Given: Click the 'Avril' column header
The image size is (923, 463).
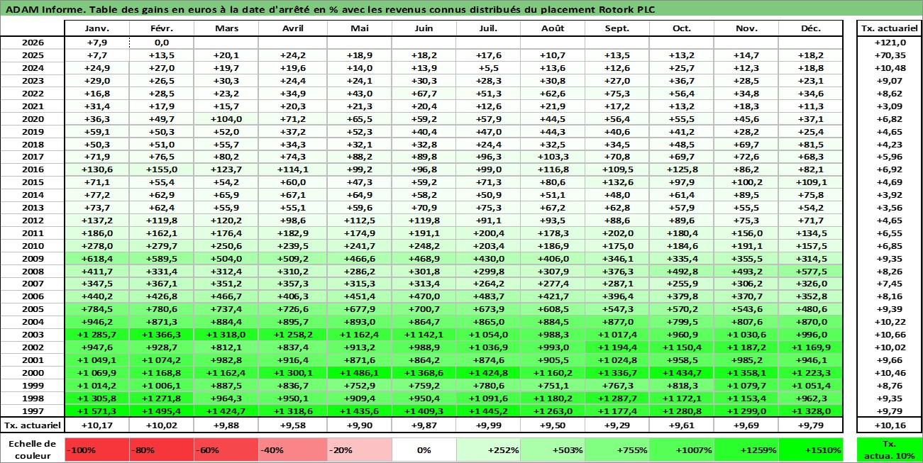Looking at the screenshot, I should coord(292,28).
